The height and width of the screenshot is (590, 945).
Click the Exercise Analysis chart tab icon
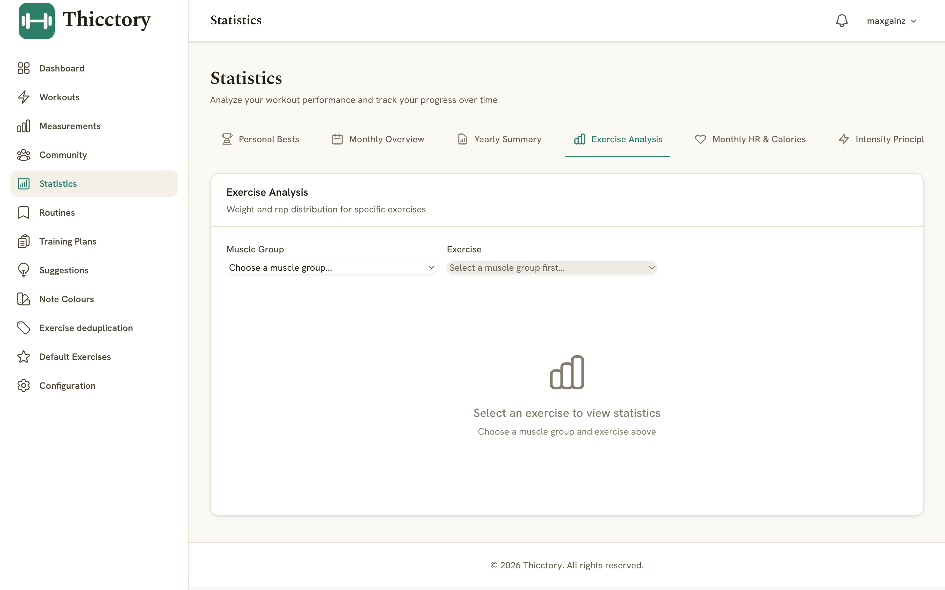580,139
